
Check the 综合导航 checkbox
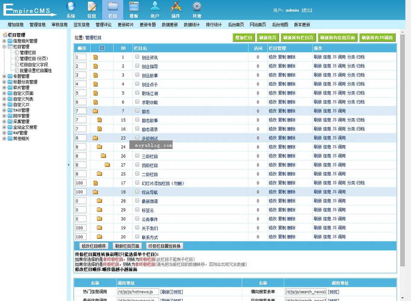[x=137, y=192]
